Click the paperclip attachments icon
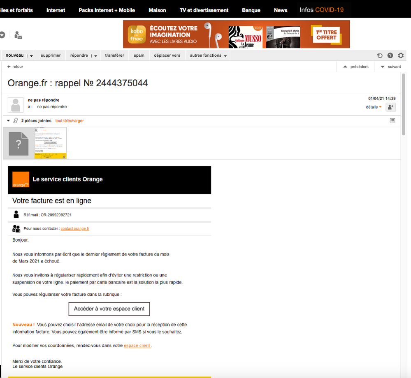The width and height of the screenshot is (411, 378). (15, 120)
